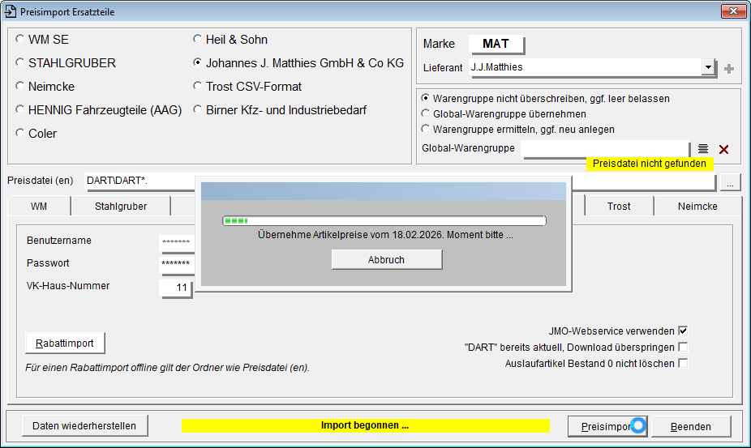
Task: Enable DART bereits aktuell, Download überspringen
Action: (x=684, y=347)
